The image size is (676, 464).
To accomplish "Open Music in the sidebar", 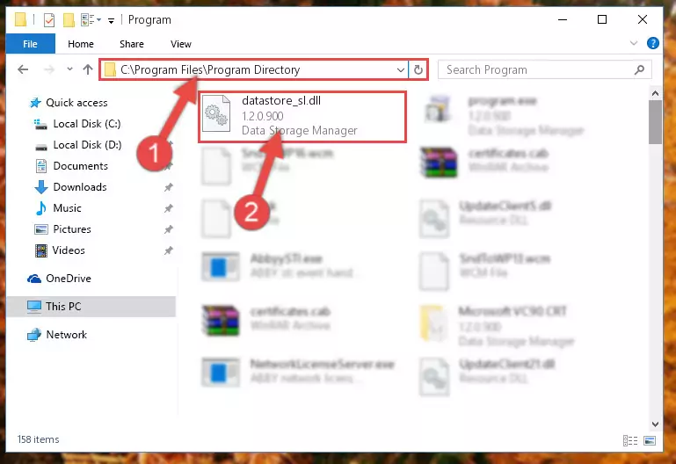I will pos(67,208).
